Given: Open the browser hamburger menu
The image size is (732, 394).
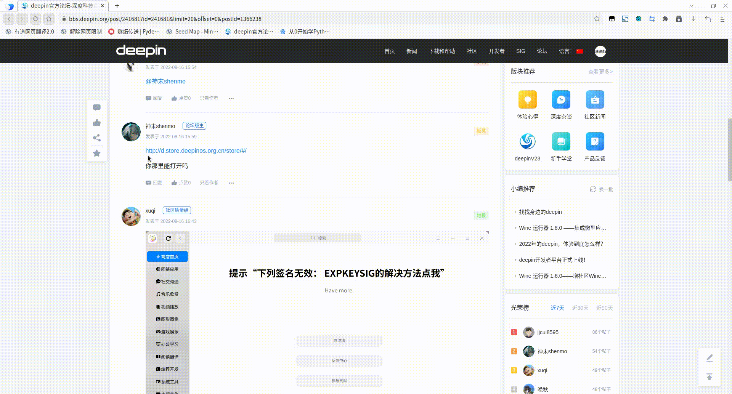Looking at the screenshot, I should click(722, 19).
